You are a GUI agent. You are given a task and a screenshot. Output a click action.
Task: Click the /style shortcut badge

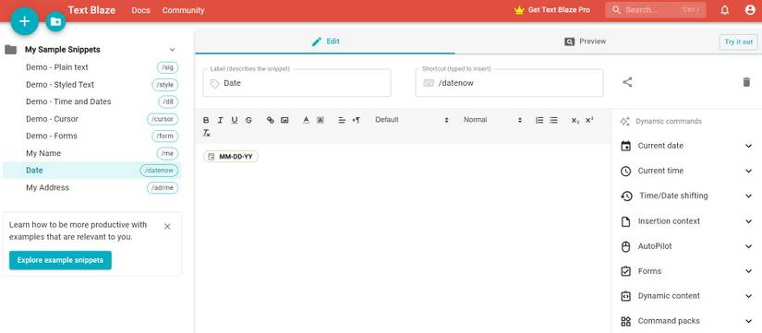[x=165, y=85]
